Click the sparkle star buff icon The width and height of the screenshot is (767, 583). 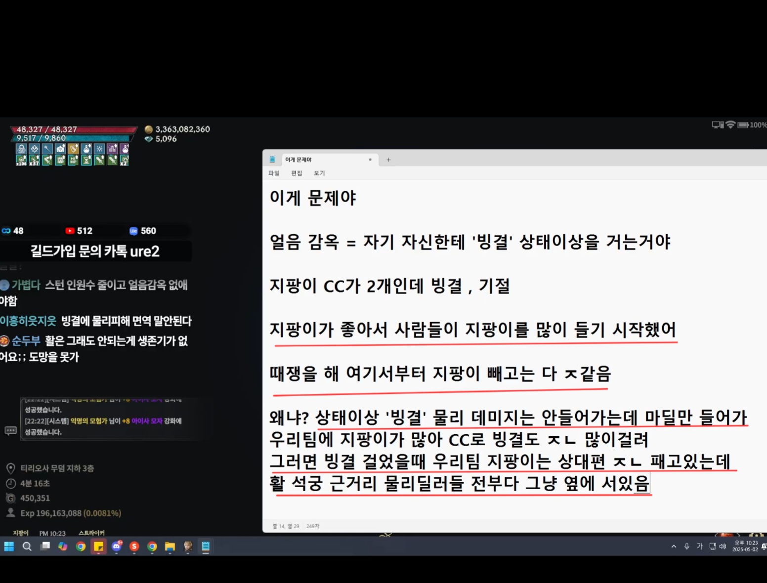pos(99,149)
